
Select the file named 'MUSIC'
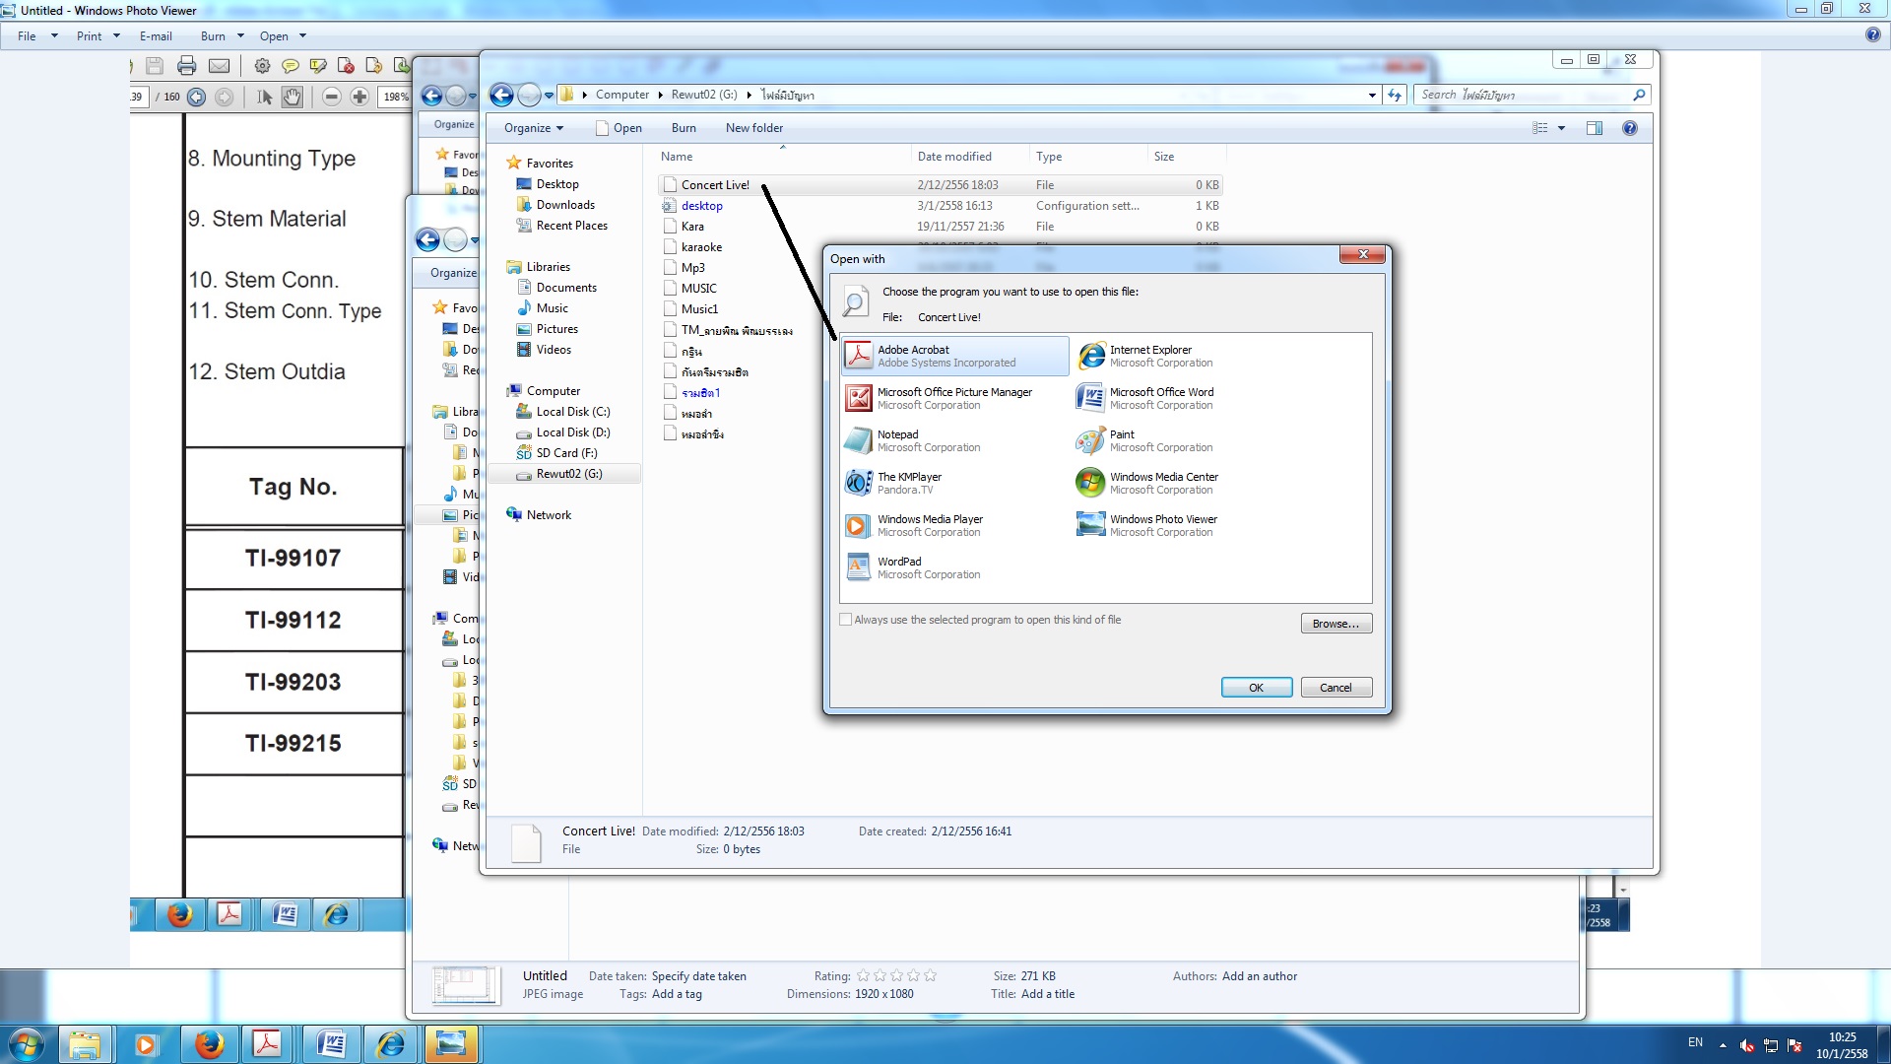point(698,289)
